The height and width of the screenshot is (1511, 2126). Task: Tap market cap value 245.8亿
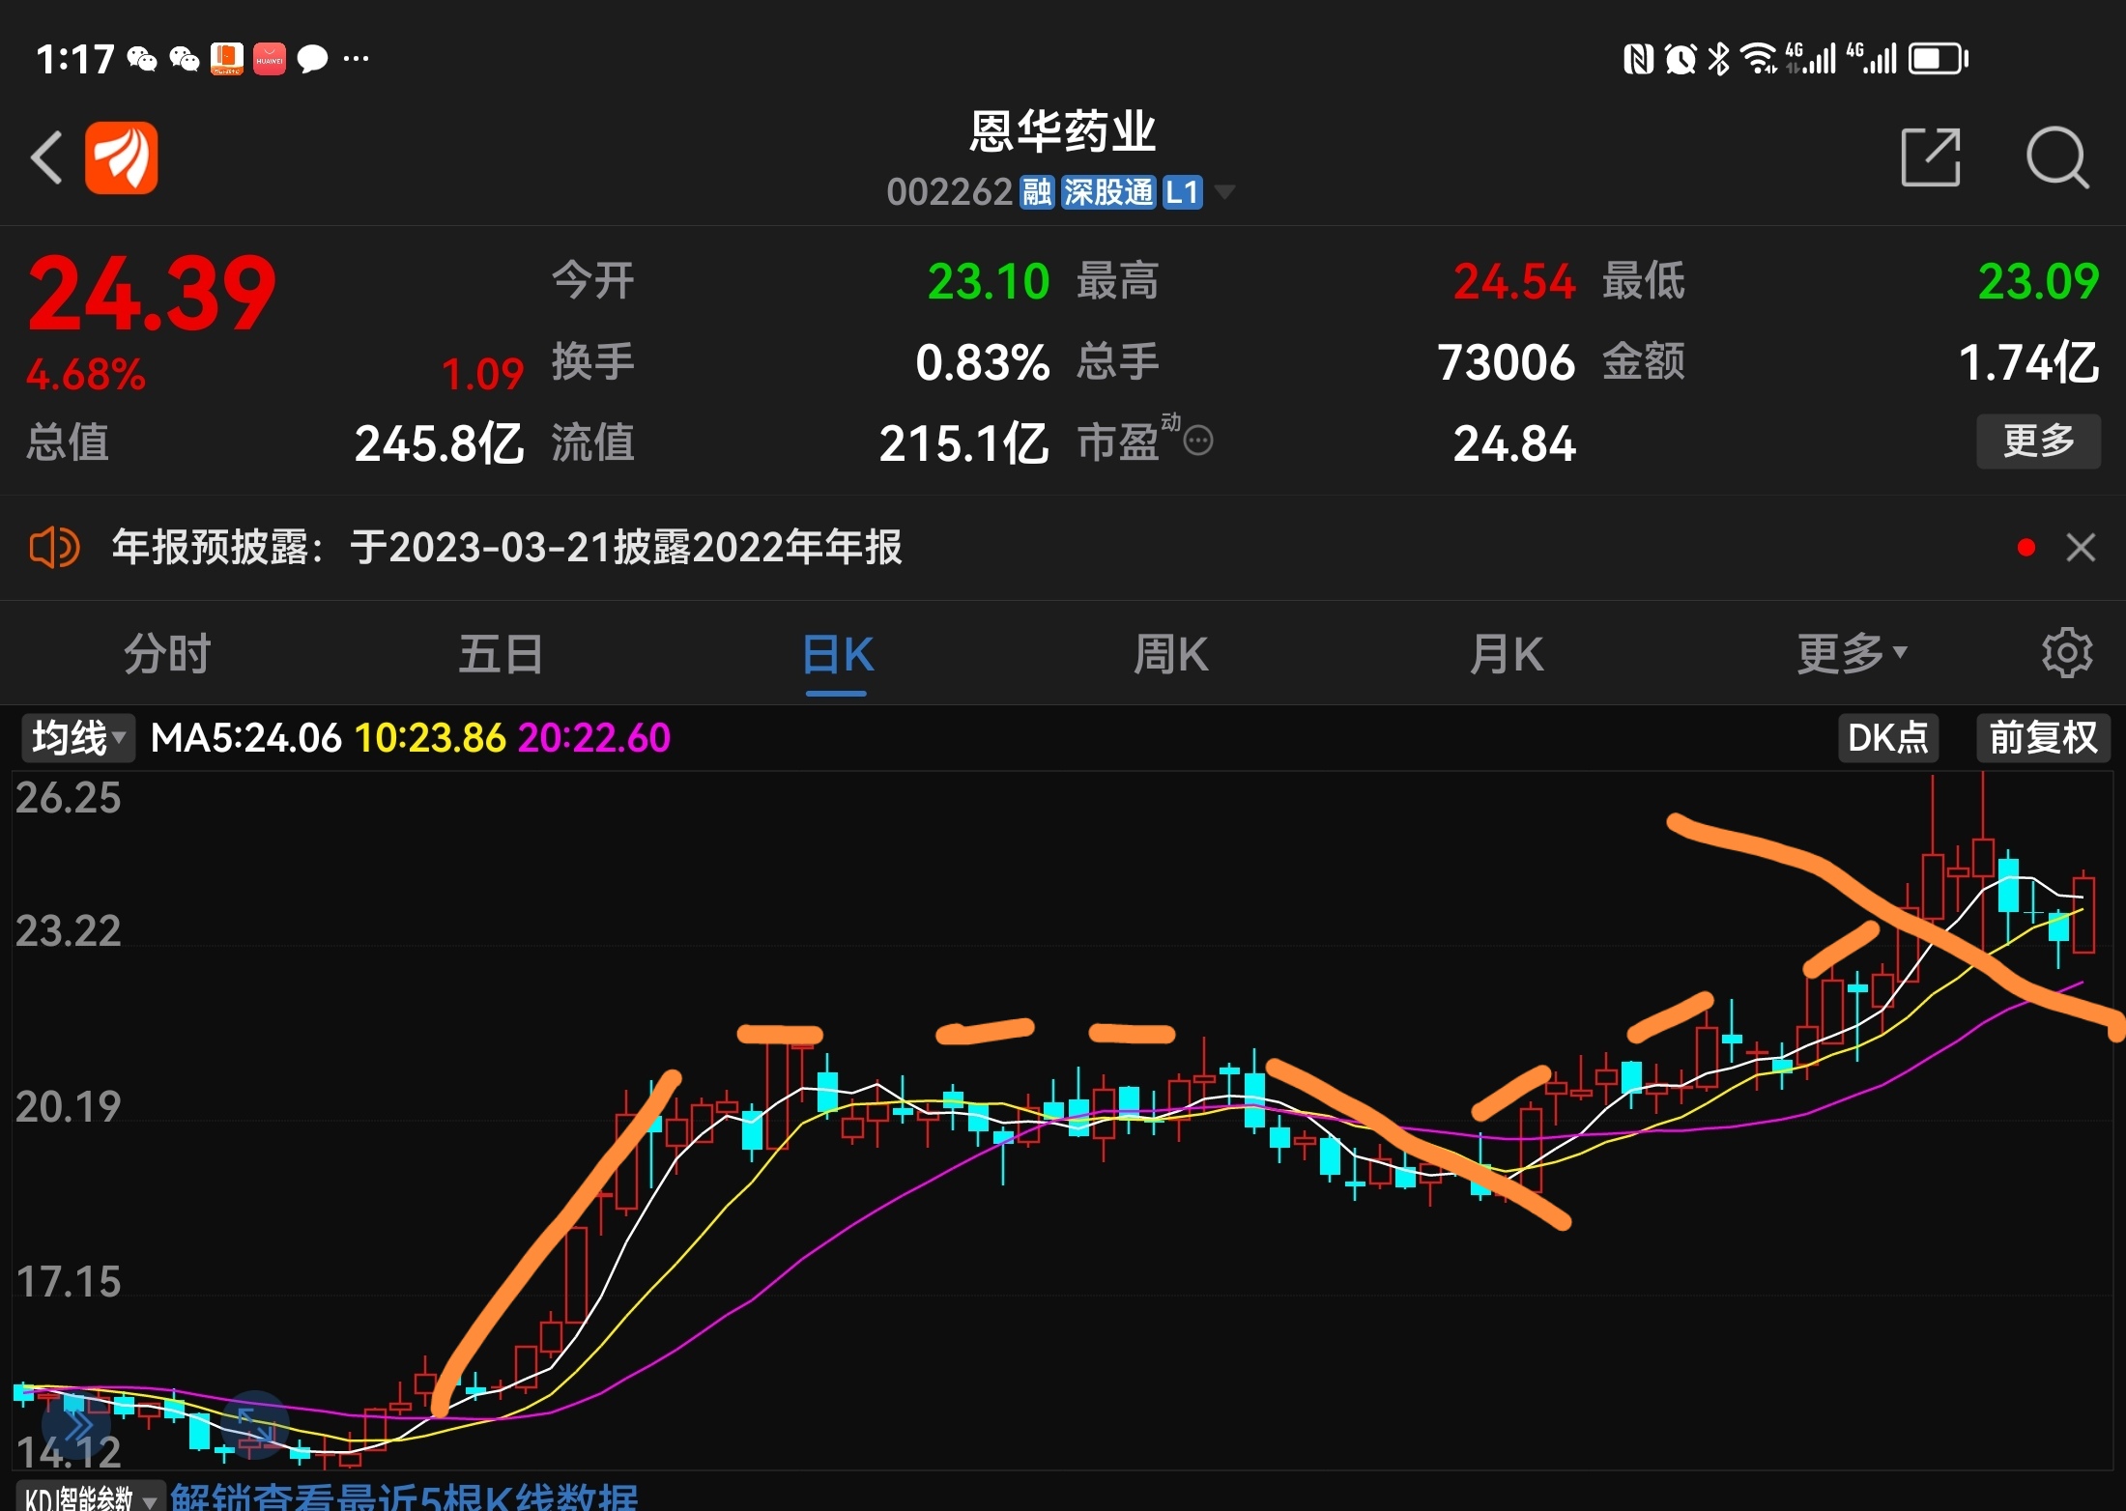(x=440, y=444)
